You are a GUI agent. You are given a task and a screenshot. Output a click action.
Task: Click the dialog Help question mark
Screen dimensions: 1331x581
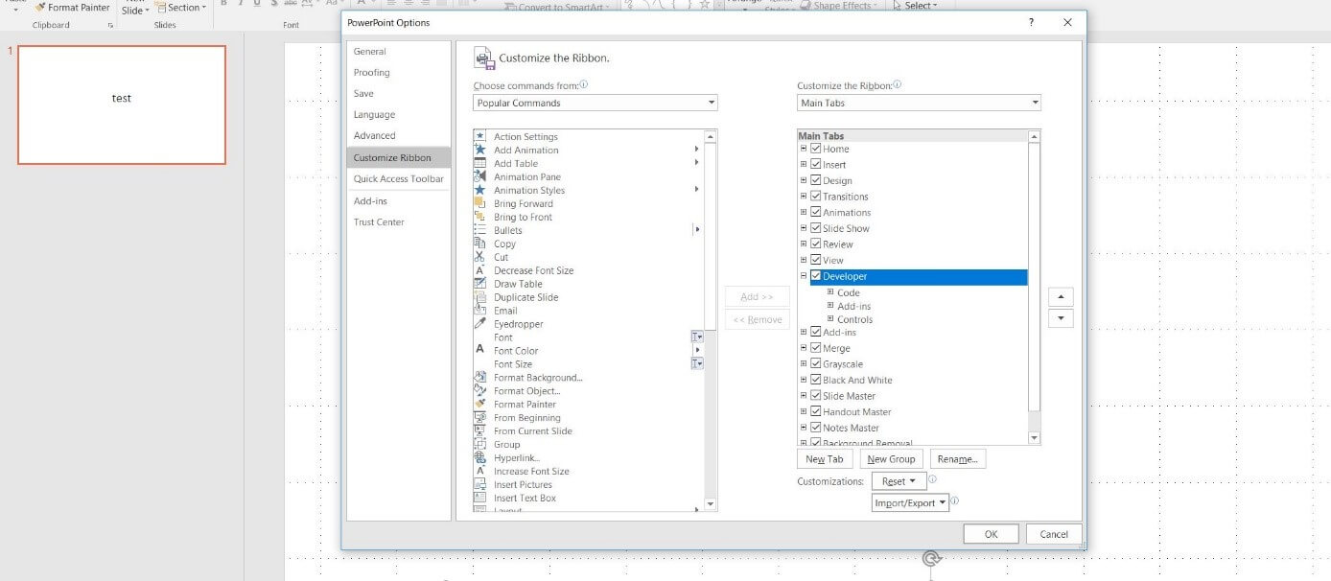point(1032,22)
